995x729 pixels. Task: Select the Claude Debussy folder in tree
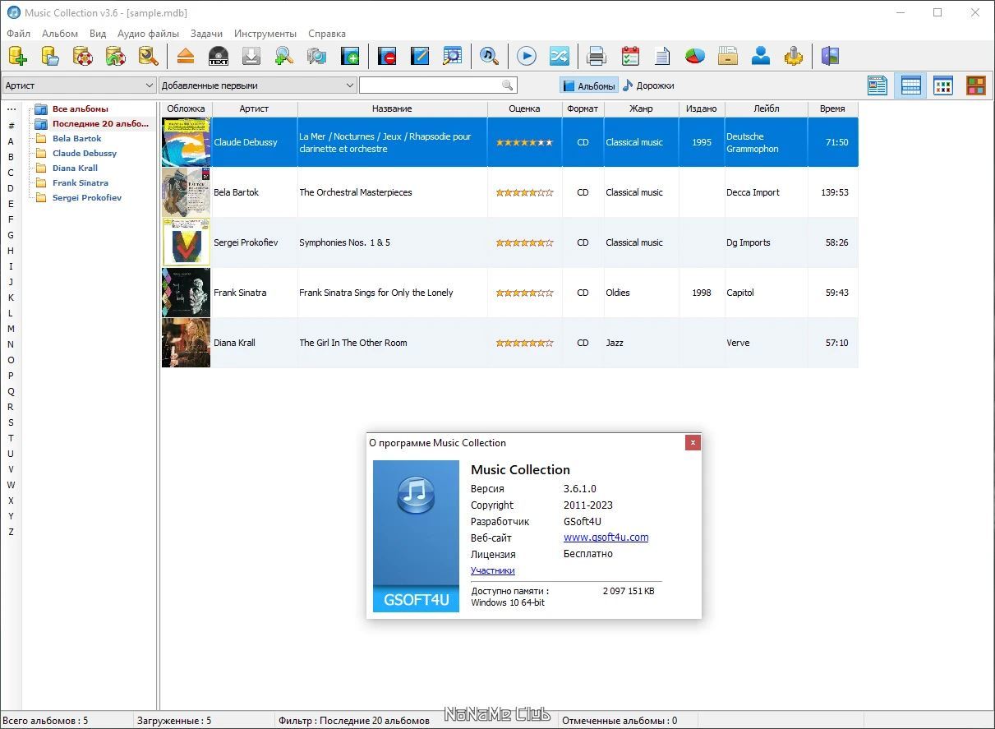pyautogui.click(x=84, y=153)
